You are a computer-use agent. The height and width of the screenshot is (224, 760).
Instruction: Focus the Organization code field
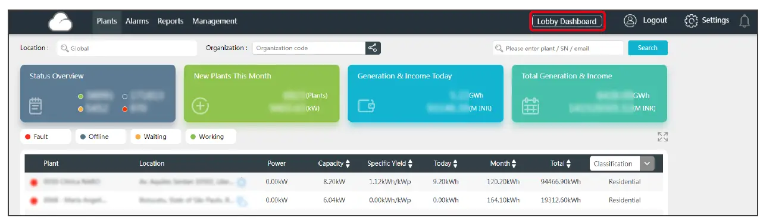coord(308,48)
